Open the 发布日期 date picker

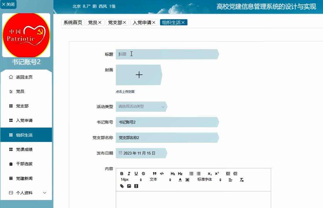pos(141,153)
